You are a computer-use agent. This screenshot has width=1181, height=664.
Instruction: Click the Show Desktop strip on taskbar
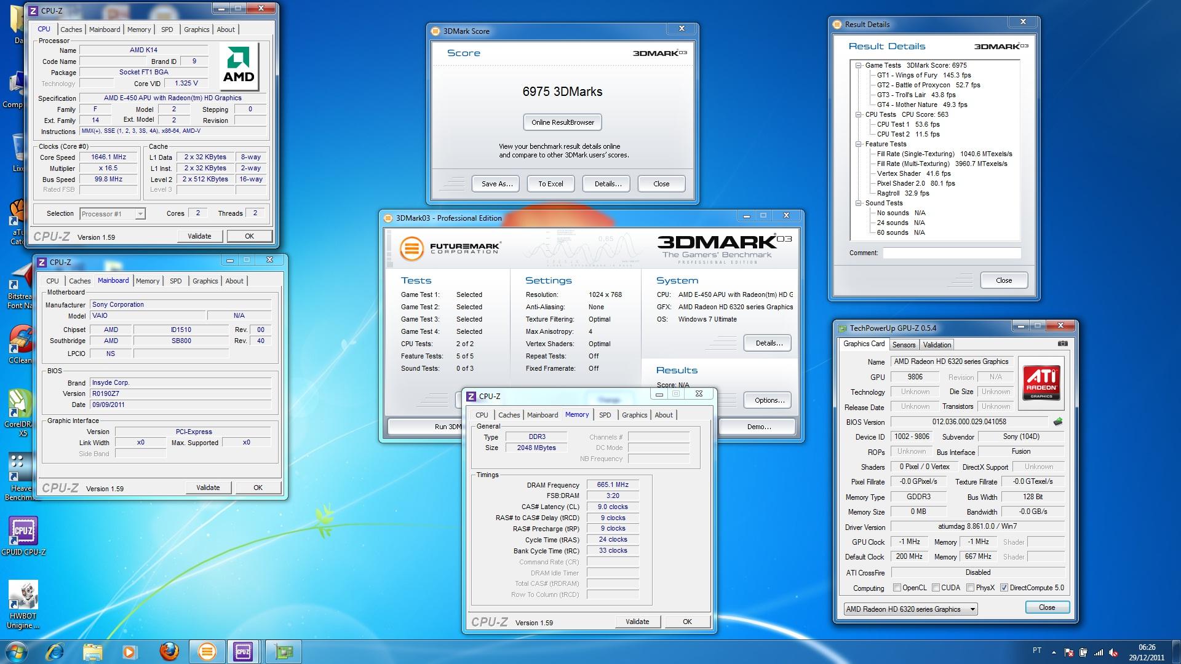pos(1176,652)
